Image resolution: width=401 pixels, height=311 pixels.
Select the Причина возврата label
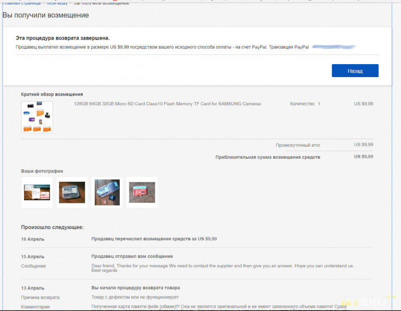coord(40,297)
